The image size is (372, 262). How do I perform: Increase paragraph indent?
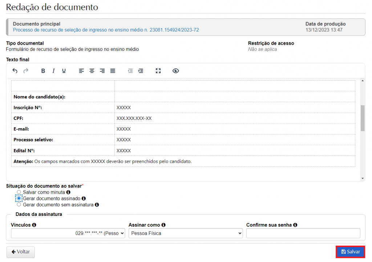[141, 71]
